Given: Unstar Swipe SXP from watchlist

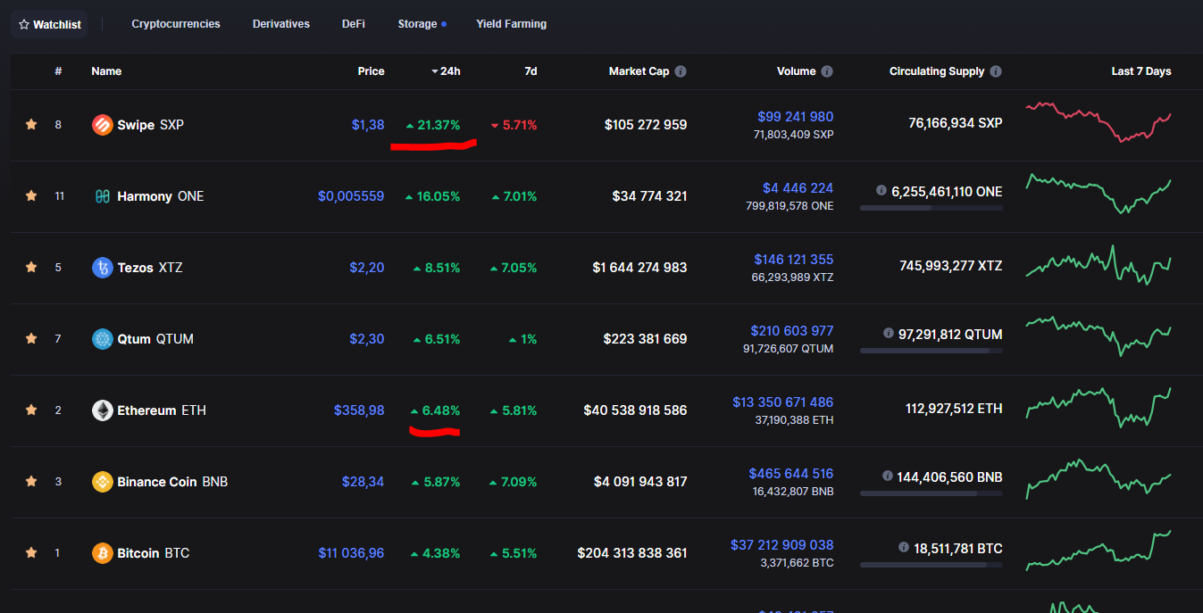Looking at the screenshot, I should (31, 125).
